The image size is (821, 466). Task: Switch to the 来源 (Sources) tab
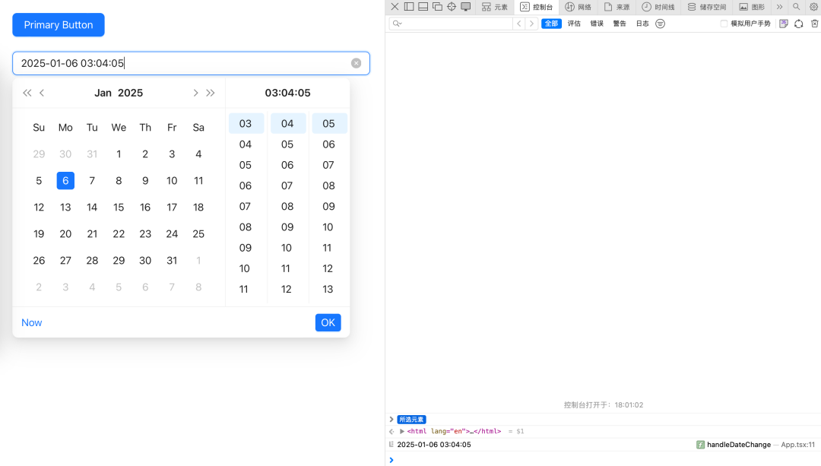pyautogui.click(x=617, y=7)
